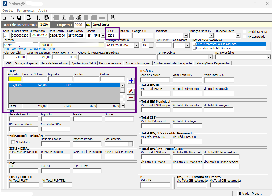Check the NF Cancelada checkbox

[x=245, y=36]
